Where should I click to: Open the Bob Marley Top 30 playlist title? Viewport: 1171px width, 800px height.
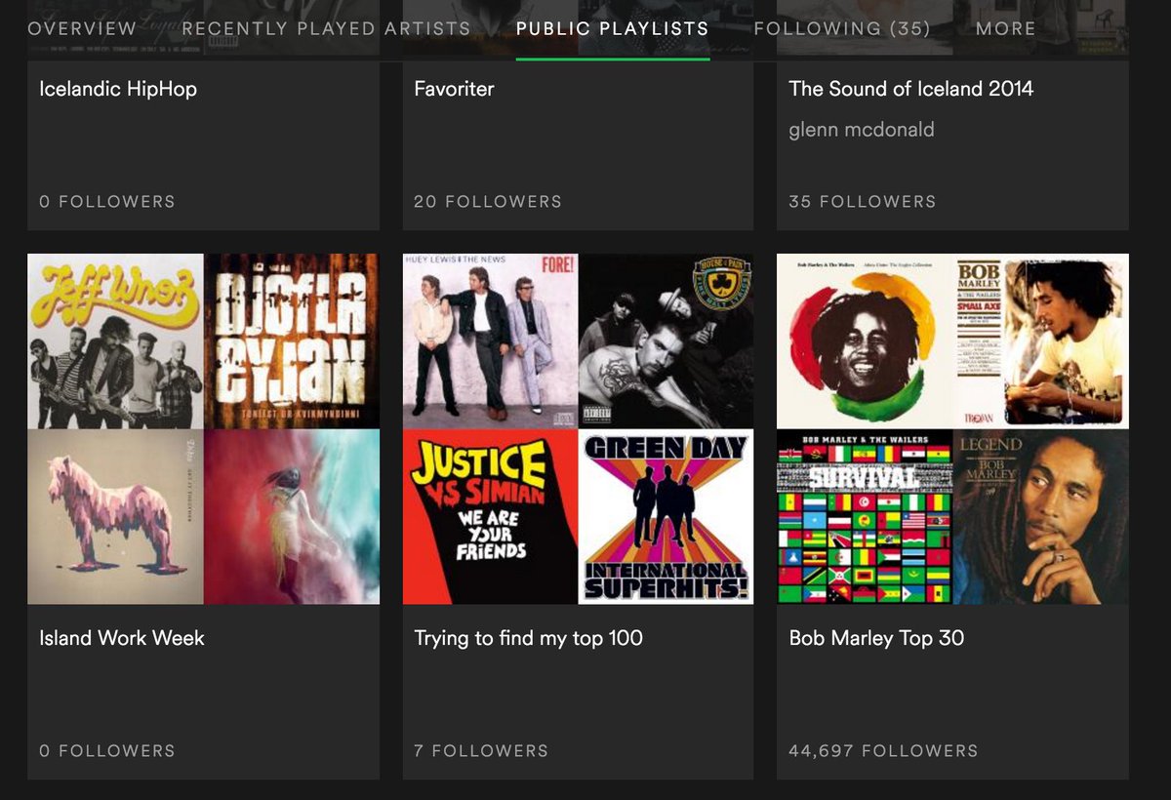coord(876,638)
